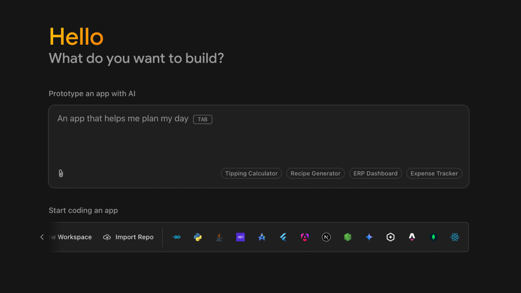The image size is (521, 293).
Task: Pick the MongoDB leaf icon
Action: pos(433,237)
